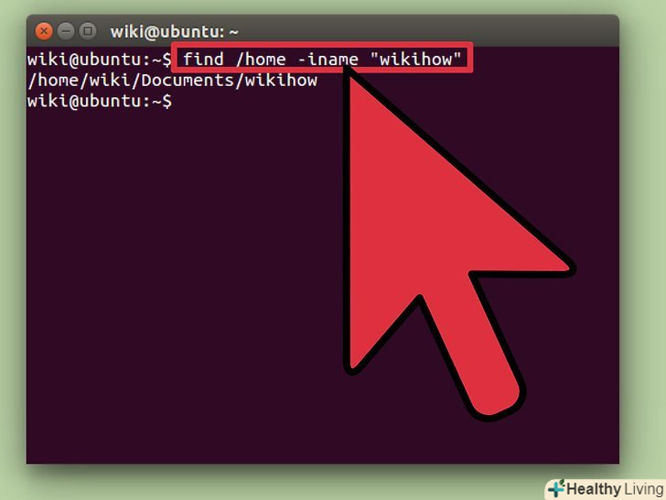Maximize the terminal window using the square button
Image resolution: width=666 pixels, height=500 pixels.
[x=88, y=31]
